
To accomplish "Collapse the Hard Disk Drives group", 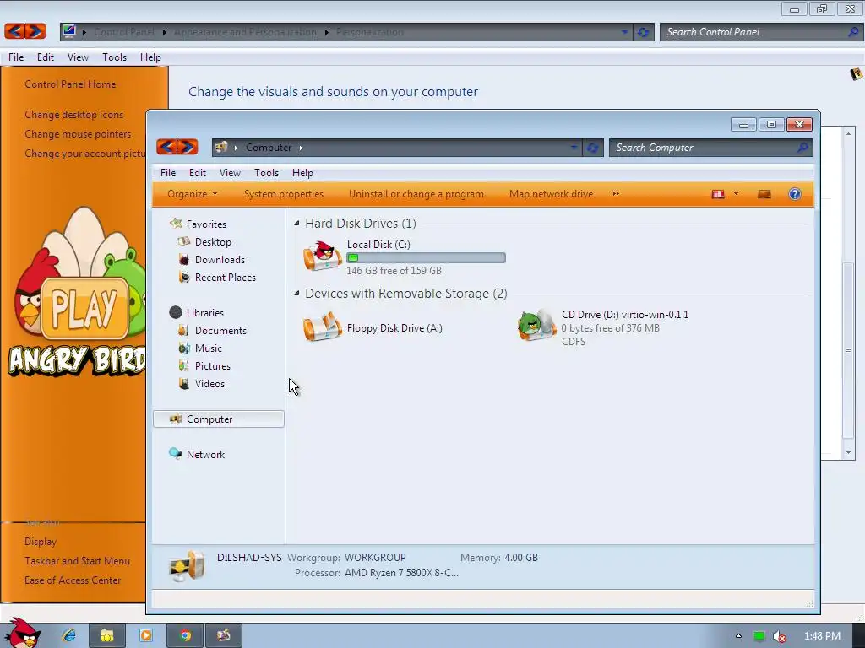I will click(296, 223).
